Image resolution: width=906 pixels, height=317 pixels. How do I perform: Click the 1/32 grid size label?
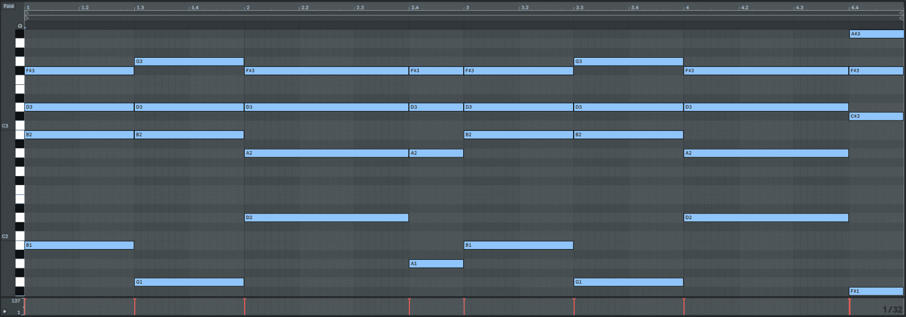point(892,310)
